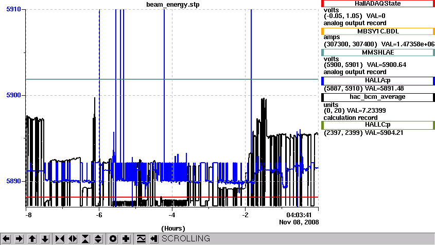Viewport: 435px width, 245px height.
Task: Click the -4 hours axis tick label
Action: coord(172,215)
